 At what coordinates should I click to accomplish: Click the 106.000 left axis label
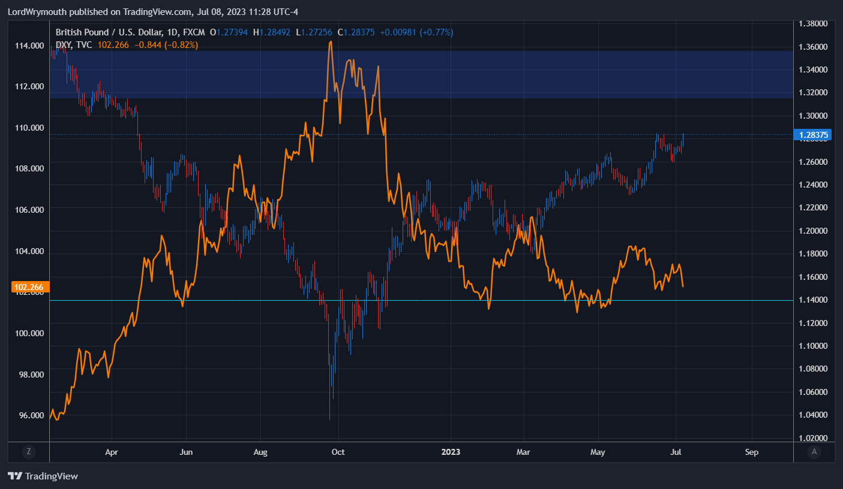(x=29, y=210)
